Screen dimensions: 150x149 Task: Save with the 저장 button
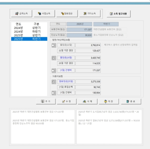point(109,101)
